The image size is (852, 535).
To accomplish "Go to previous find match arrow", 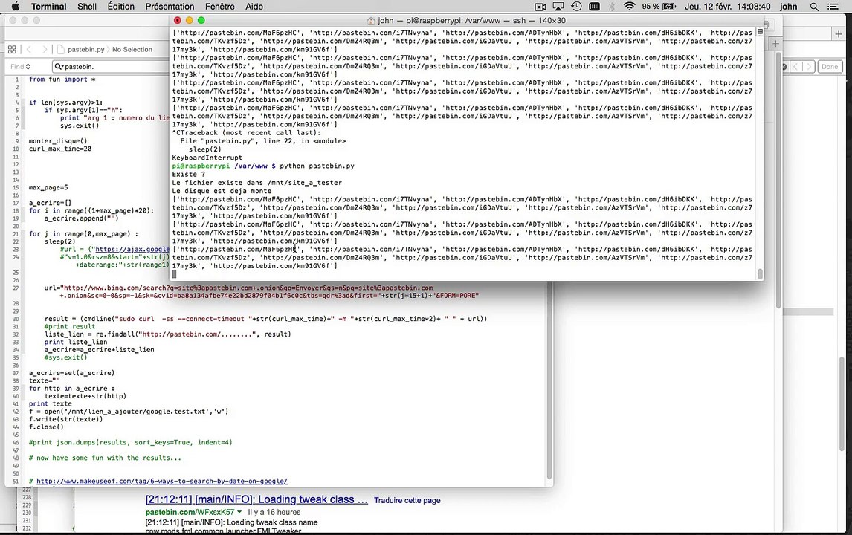I will pyautogui.click(x=796, y=66).
